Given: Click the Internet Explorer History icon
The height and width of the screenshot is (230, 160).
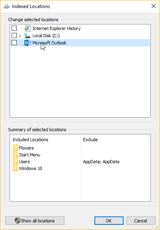Looking at the screenshot, I should click(x=28, y=28).
